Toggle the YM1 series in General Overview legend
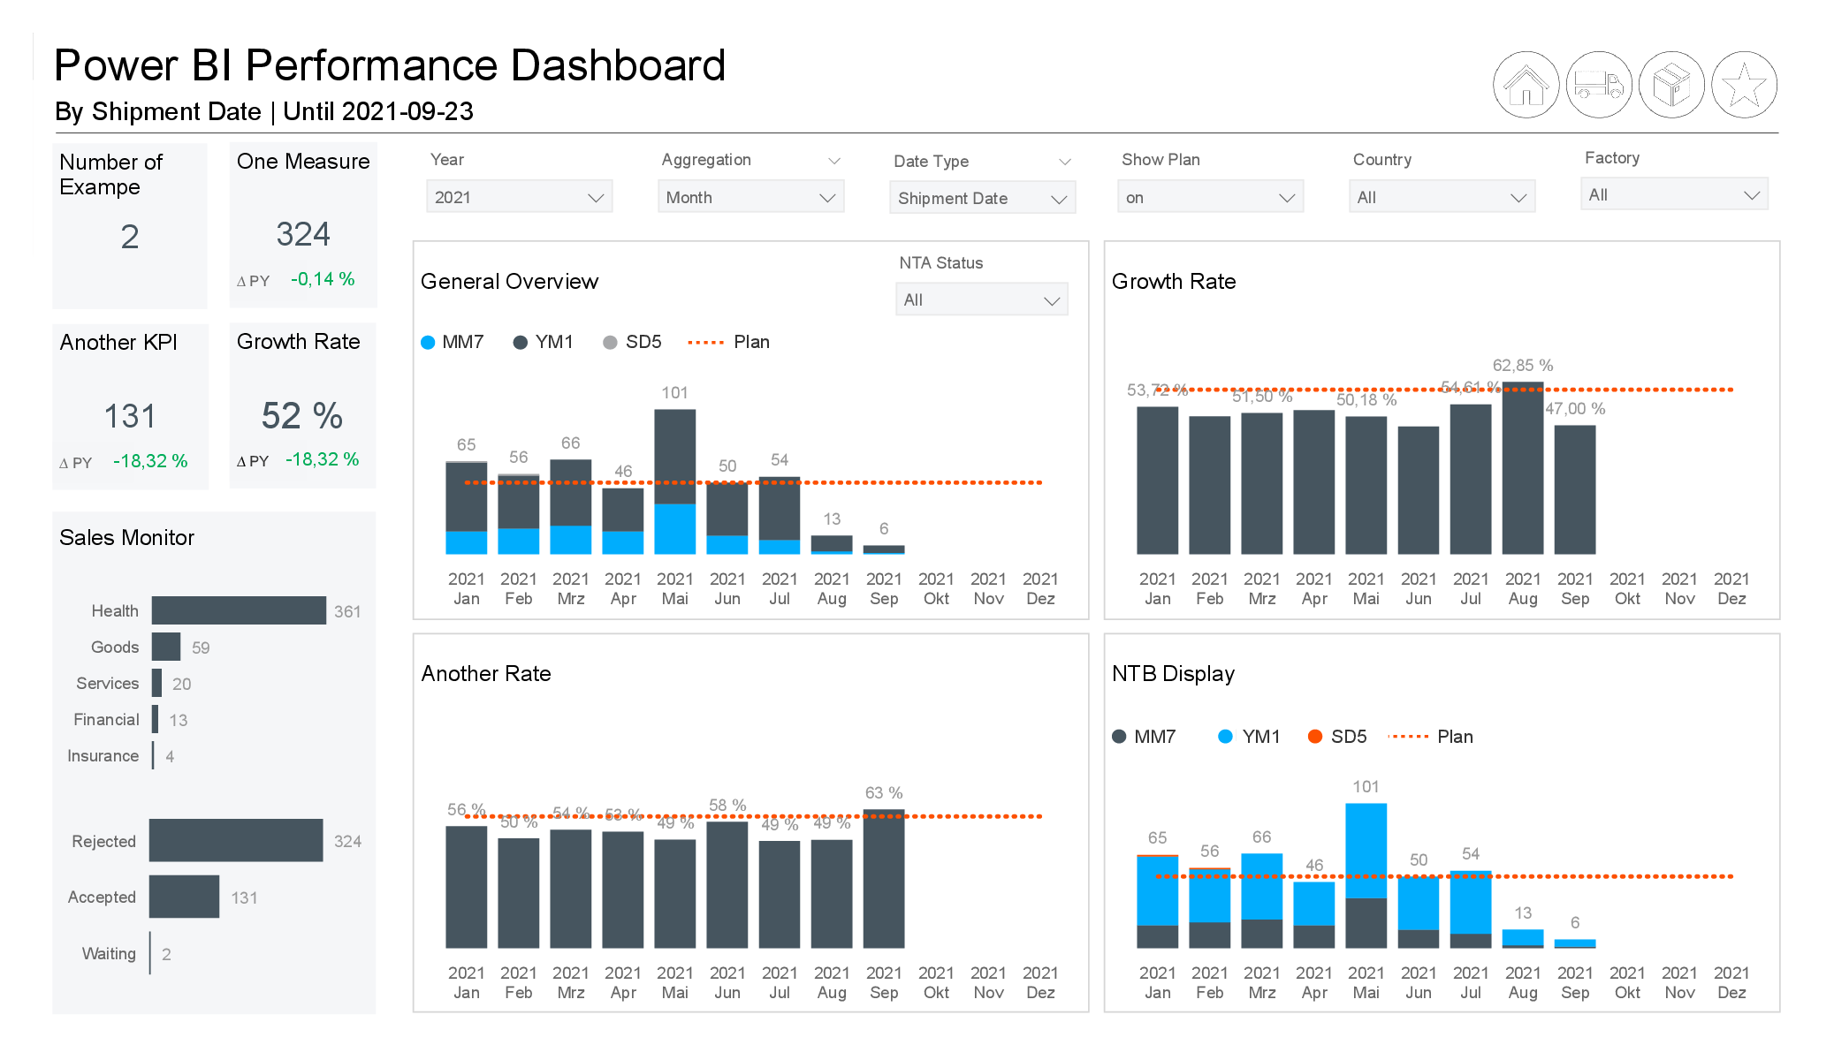The width and height of the screenshot is (1834, 1060). (x=543, y=342)
